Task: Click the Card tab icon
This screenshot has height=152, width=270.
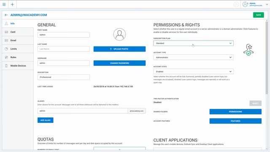Action: [6, 32]
